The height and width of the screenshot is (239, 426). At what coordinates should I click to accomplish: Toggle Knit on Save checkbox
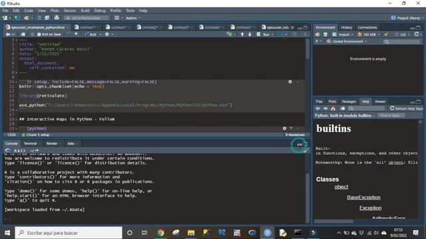[x=39, y=35]
